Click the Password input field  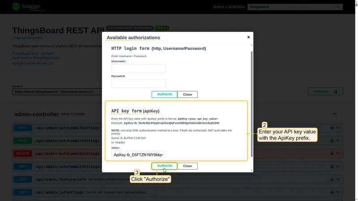[x=139, y=84]
